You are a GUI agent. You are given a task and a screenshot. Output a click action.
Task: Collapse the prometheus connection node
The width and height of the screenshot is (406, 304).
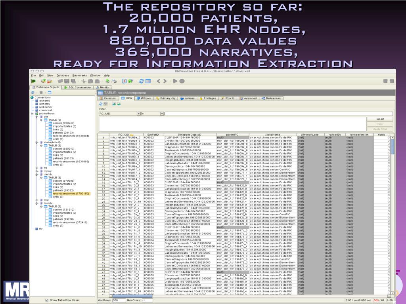pos(32,114)
